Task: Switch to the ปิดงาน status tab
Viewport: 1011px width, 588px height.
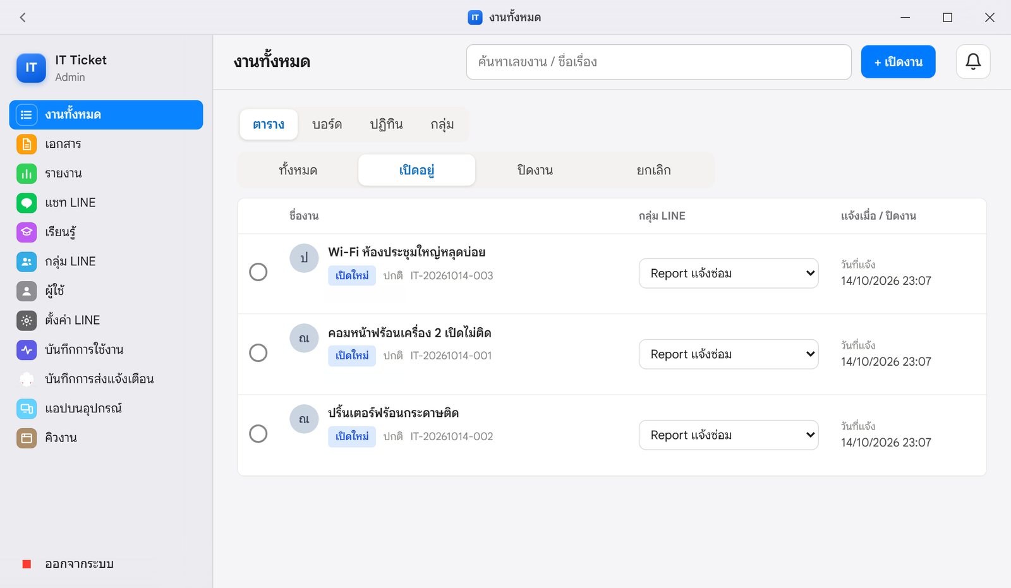Action: click(x=535, y=170)
